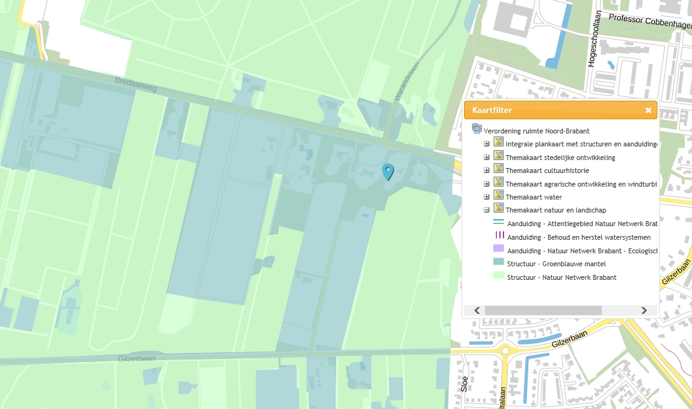Click the light green Structuur Natuur Netwerk swatch

499,276
